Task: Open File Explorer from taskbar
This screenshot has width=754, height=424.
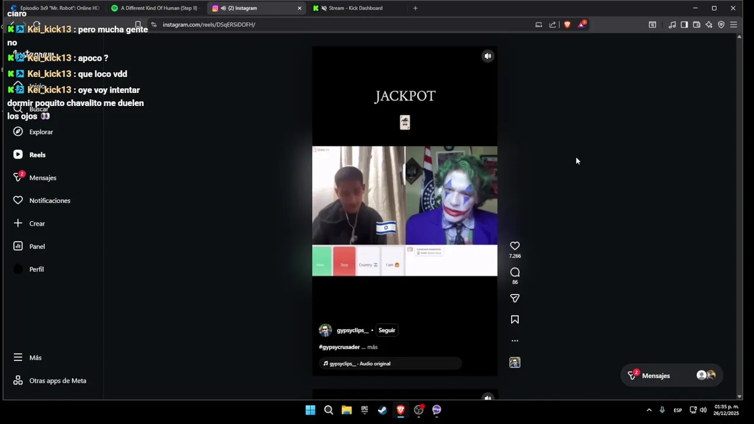Action: click(346, 410)
